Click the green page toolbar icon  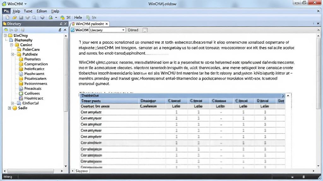(51, 18)
